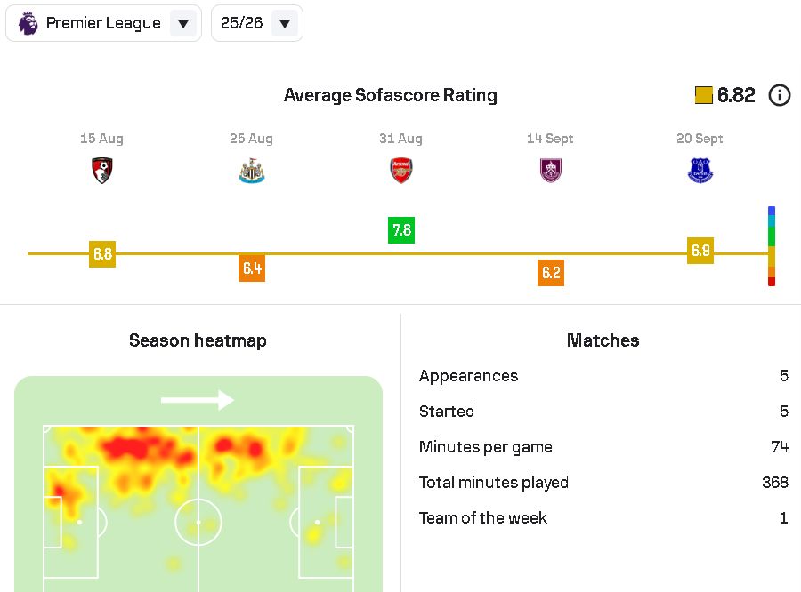This screenshot has height=592, width=801.
Task: Click the Everton club crest
Action: click(700, 171)
